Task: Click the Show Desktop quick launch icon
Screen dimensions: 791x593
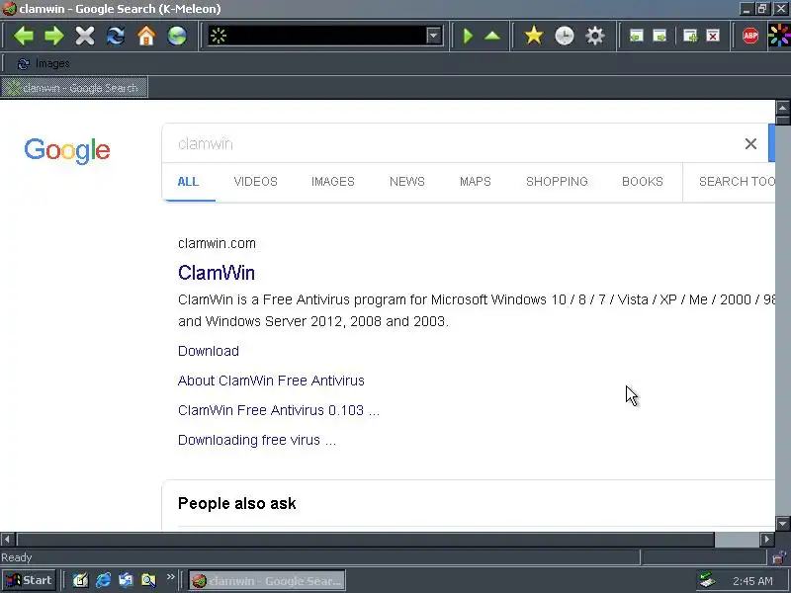Action: click(80, 580)
